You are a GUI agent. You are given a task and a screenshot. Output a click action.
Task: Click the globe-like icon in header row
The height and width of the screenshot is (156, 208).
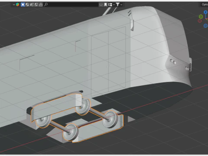[x=36, y=5]
